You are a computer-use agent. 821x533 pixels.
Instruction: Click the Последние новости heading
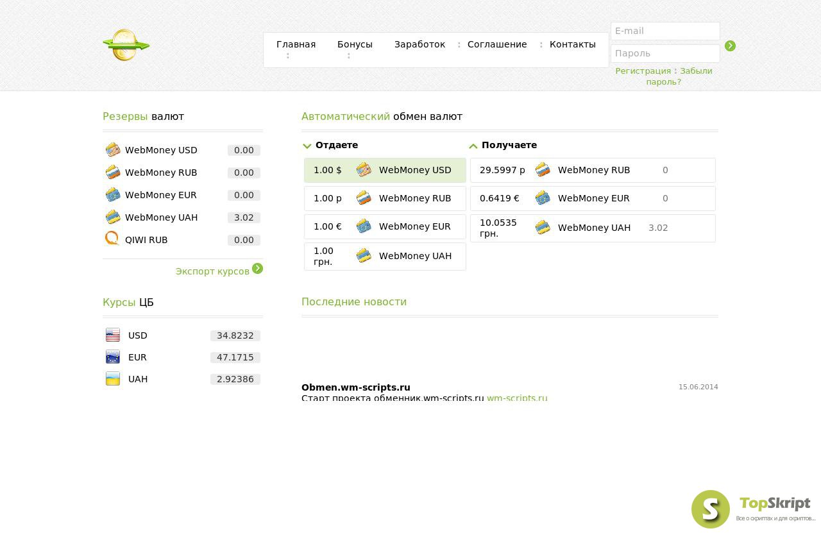coord(354,302)
